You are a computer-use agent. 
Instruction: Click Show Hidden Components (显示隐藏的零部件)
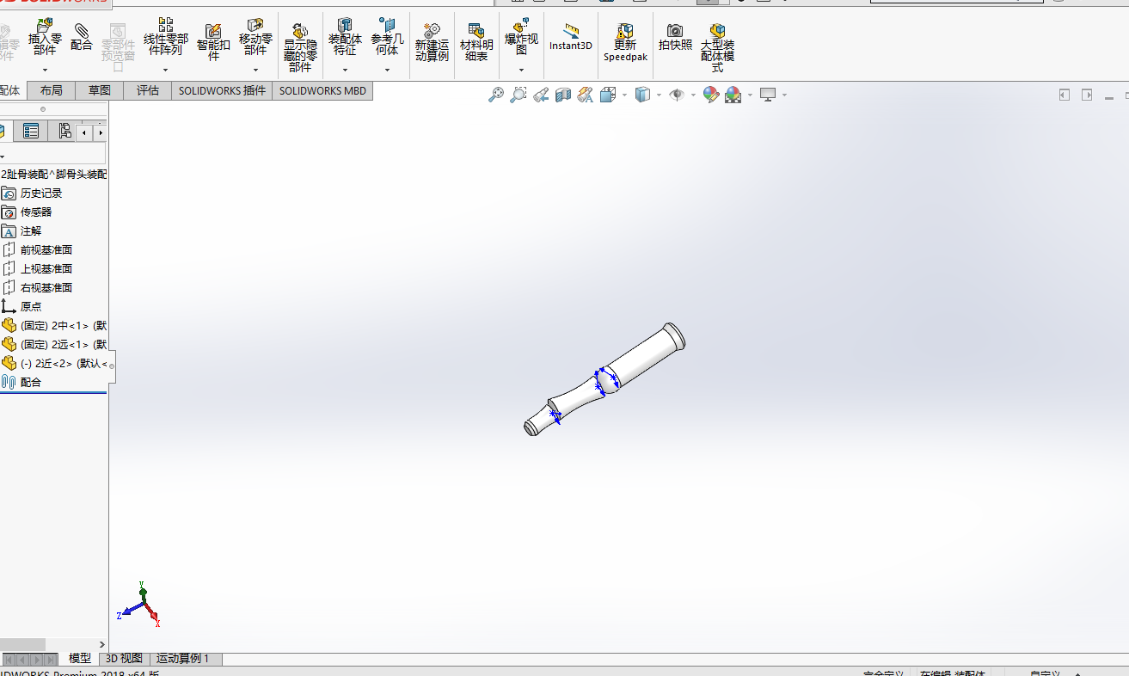click(x=300, y=48)
